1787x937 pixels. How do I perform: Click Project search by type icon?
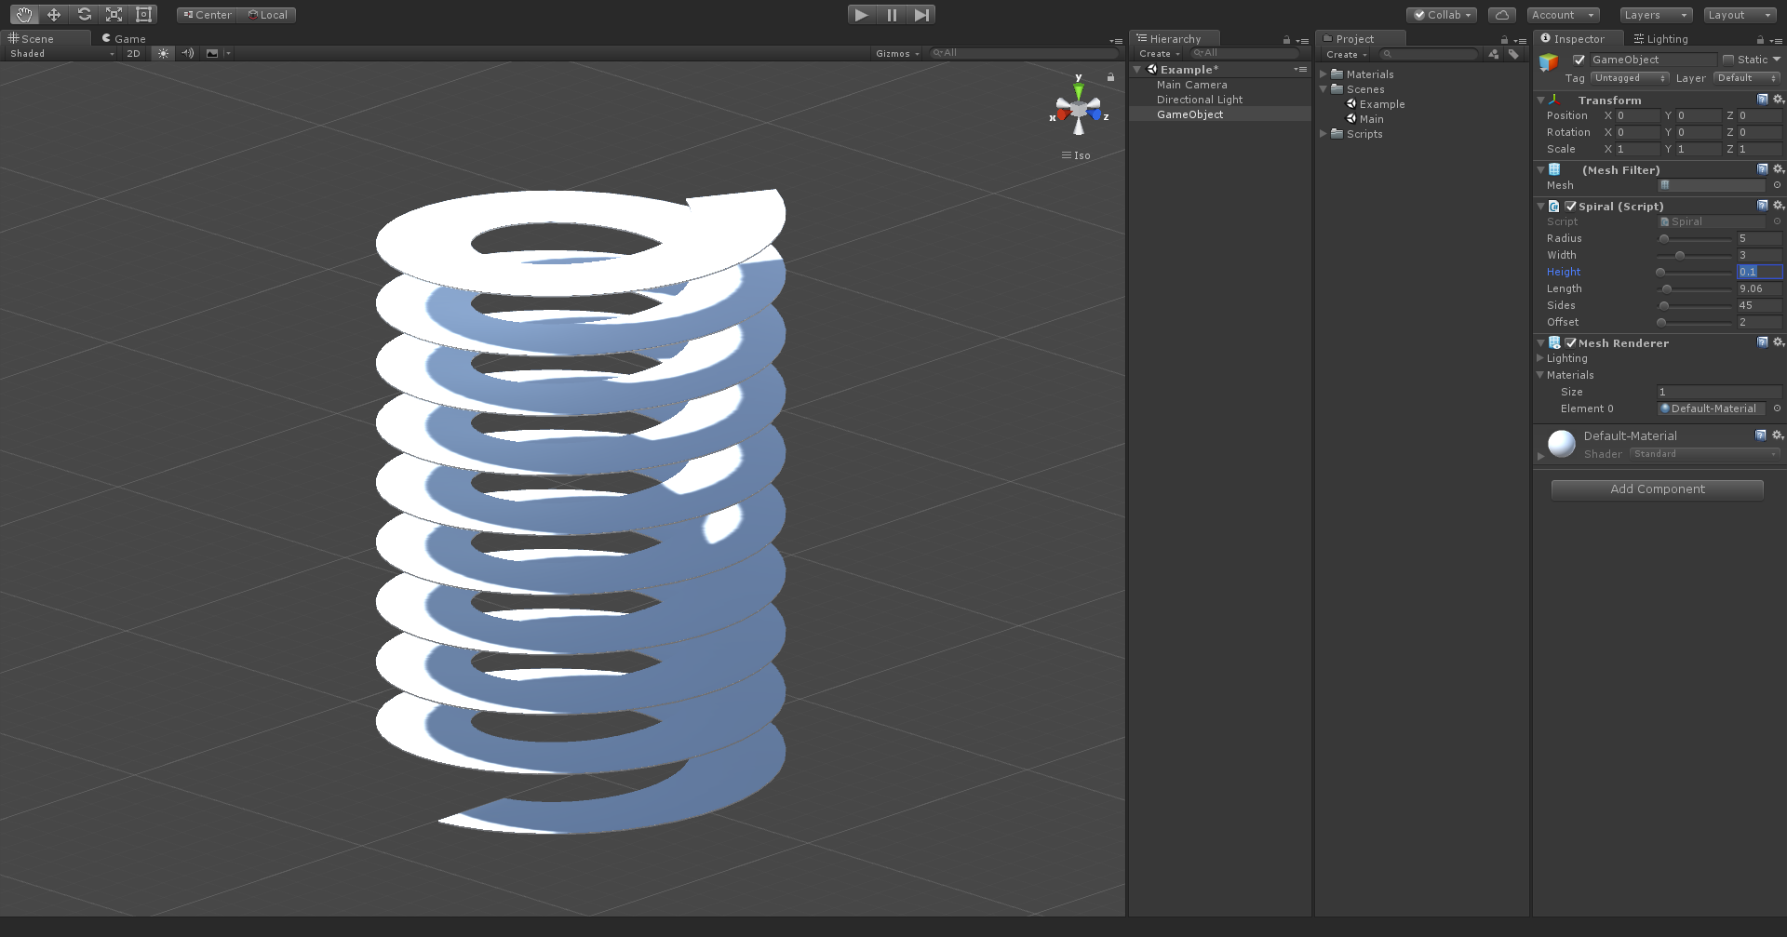pyautogui.click(x=1494, y=54)
